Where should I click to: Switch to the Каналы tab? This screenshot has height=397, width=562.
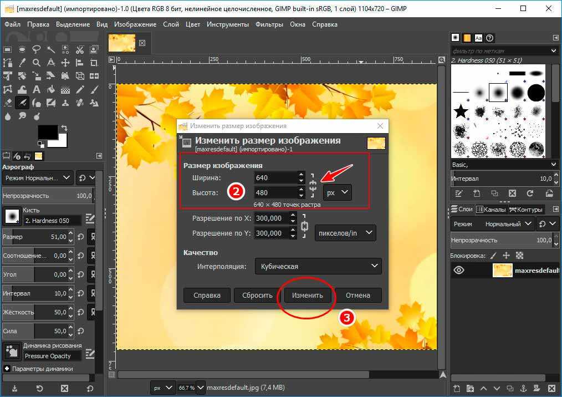tap(491, 209)
